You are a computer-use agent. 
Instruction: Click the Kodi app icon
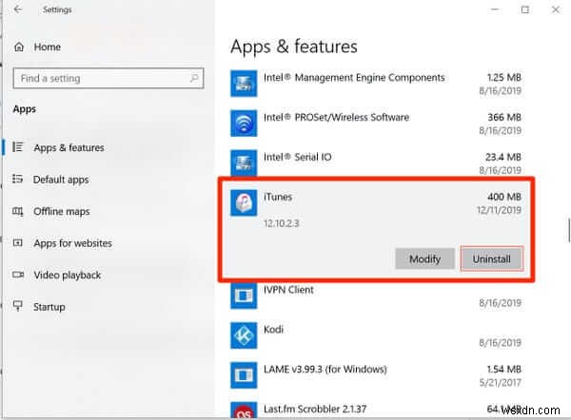coord(244,335)
